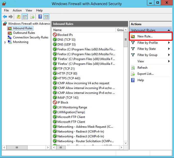This screenshot has width=174, height=158.
Task: Select Outbound Rules in the tree
Action: pyautogui.click(x=24, y=33)
